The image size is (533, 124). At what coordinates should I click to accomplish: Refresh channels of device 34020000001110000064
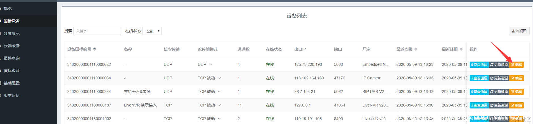(499, 78)
